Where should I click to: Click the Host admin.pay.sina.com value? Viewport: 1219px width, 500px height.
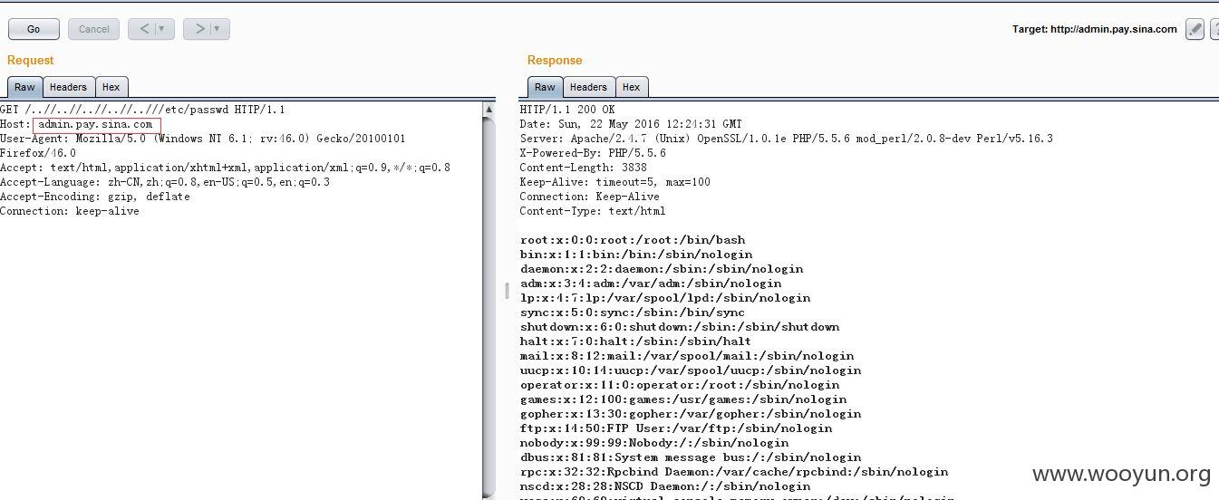pyautogui.click(x=96, y=124)
